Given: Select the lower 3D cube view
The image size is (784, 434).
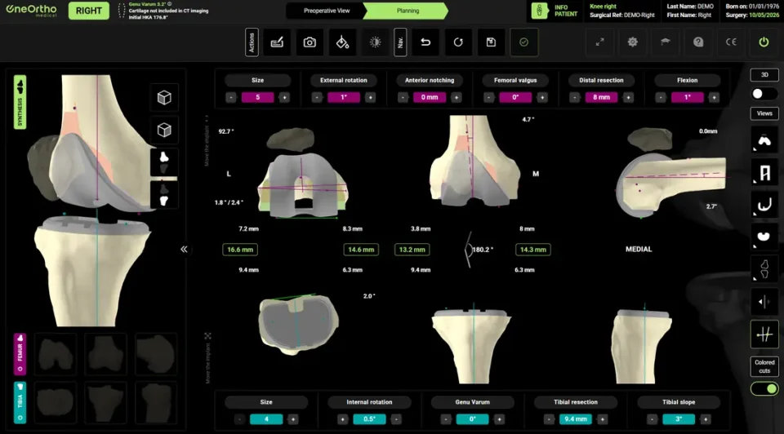Looking at the screenshot, I should coord(164,131).
